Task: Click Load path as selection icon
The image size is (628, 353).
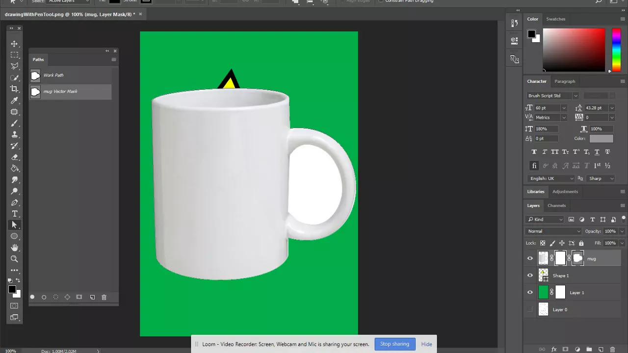Action: [x=55, y=297]
